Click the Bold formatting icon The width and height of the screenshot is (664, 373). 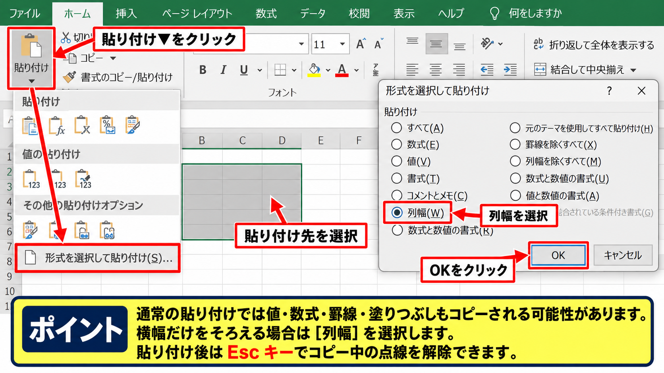(x=203, y=70)
